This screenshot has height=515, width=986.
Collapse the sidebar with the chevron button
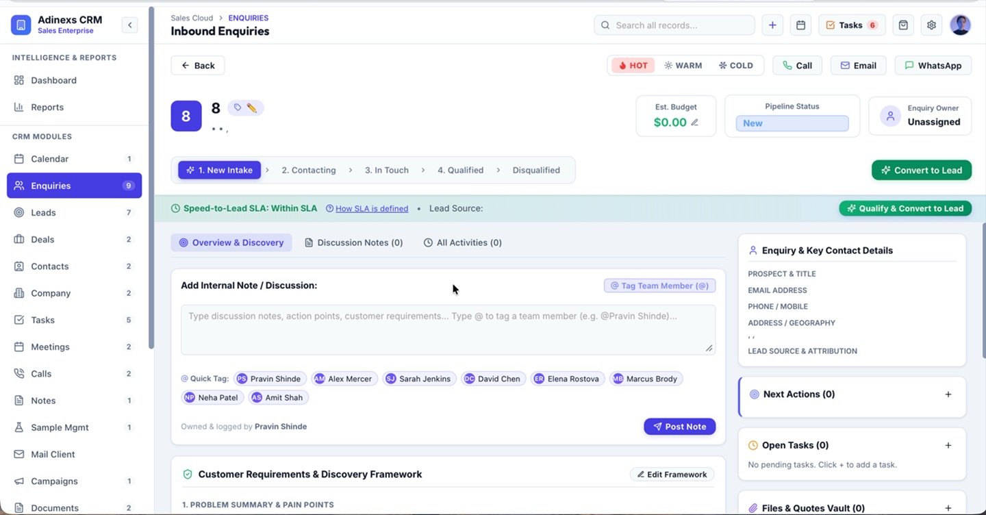coord(129,25)
